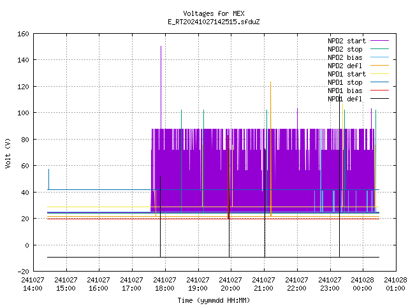
Task: Click the 'Time (yymmdd HH:MM)' x-axis label
Action: point(214,300)
